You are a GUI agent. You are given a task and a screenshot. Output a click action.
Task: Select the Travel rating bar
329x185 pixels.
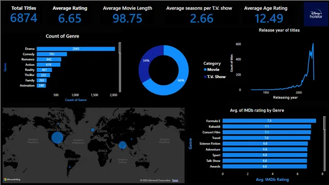266,138
